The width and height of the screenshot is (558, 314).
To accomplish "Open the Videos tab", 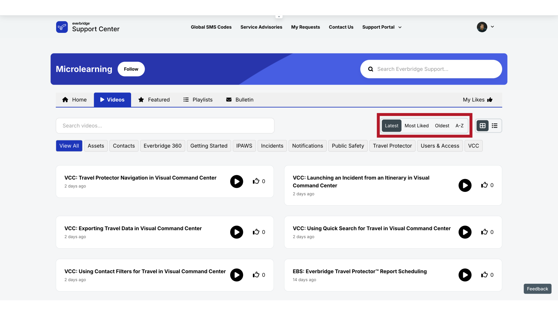I will click(112, 100).
